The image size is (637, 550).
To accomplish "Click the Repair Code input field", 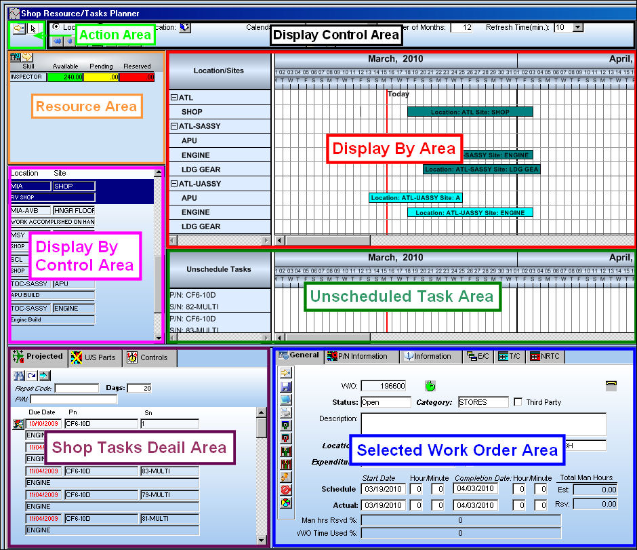I will pyautogui.click(x=77, y=388).
